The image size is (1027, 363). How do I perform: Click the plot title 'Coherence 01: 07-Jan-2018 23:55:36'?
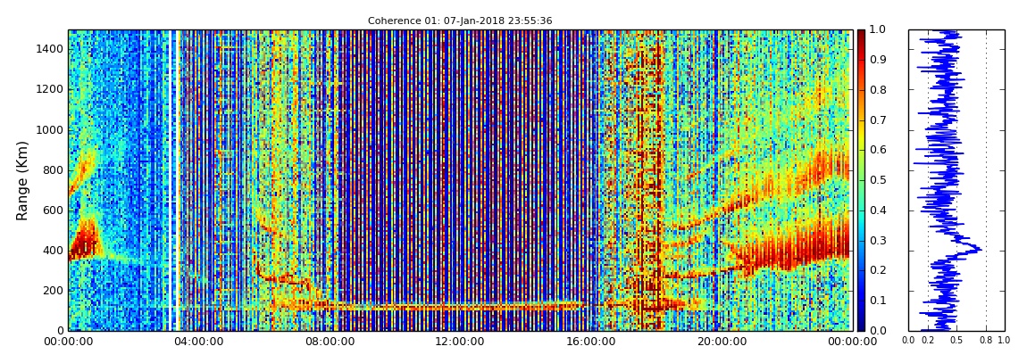(460, 21)
